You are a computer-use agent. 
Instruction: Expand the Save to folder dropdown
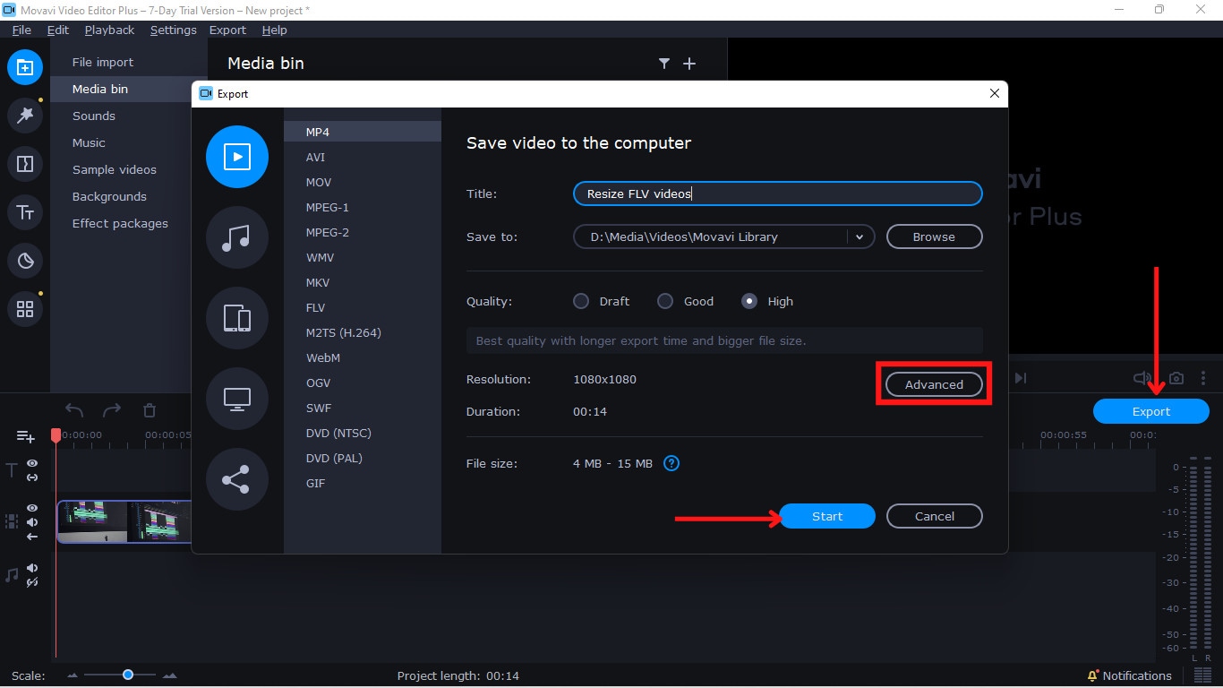click(860, 236)
